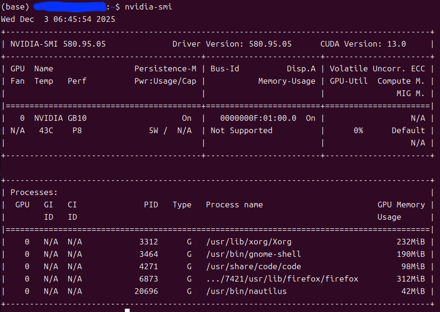Click the firefox process path

(x=282, y=279)
